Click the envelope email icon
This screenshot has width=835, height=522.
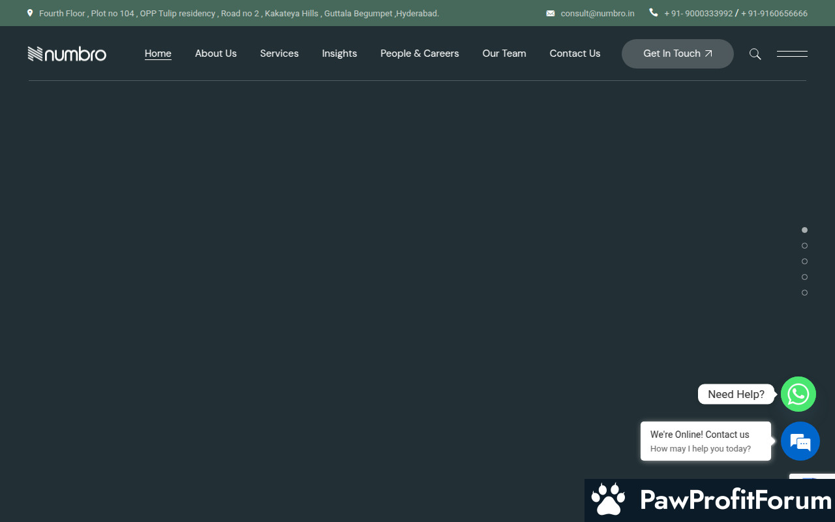(550, 13)
